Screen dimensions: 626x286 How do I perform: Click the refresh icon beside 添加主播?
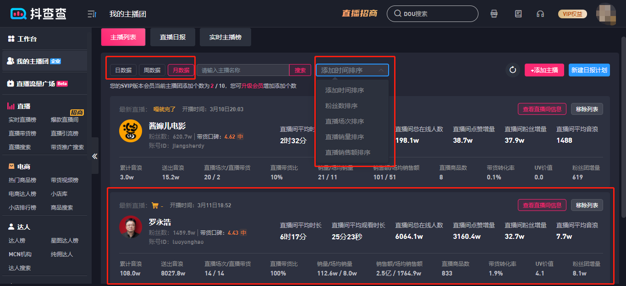pos(513,70)
